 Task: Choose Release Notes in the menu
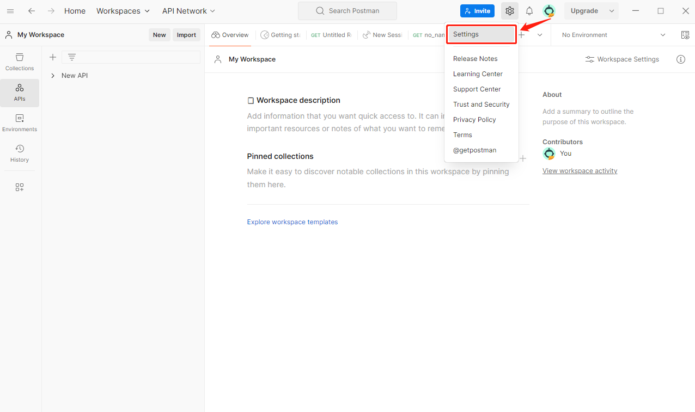tap(475, 59)
